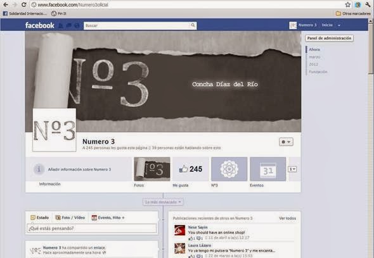Open the Chrome wrench menu
The height and width of the screenshot is (258, 374).
(x=368, y=4)
